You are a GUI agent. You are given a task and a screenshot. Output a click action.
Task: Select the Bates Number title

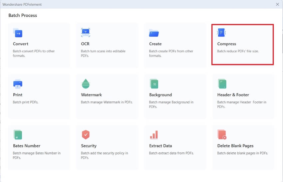[27, 146]
